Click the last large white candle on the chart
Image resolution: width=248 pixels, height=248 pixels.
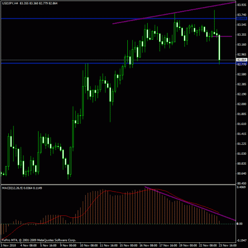(x=219, y=48)
